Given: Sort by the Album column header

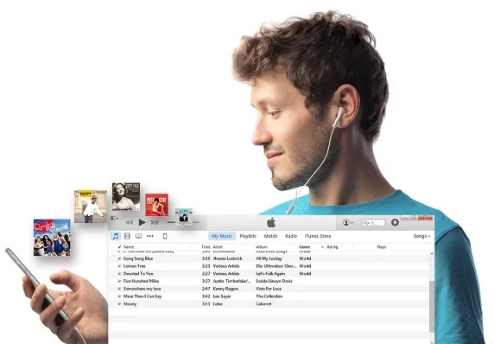Looking at the screenshot, I should pos(262,247).
